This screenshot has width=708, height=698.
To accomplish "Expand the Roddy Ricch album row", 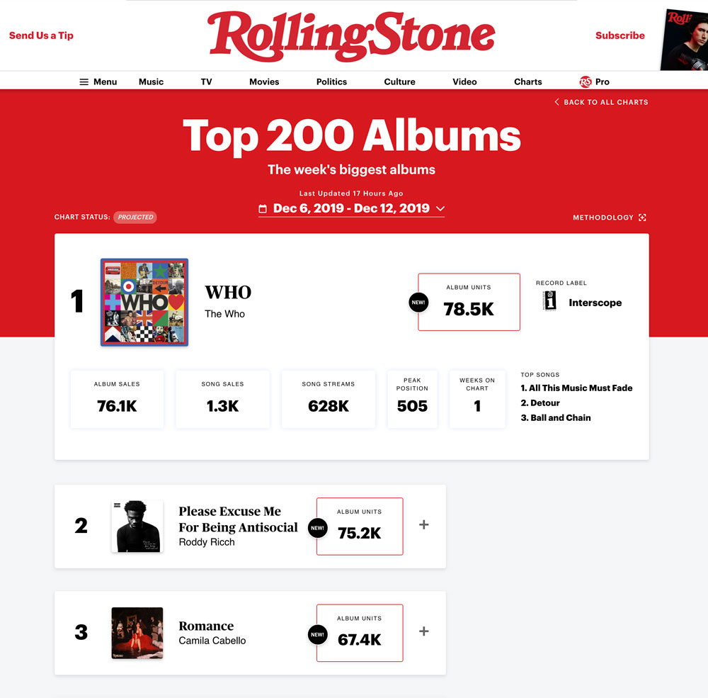I will [424, 525].
